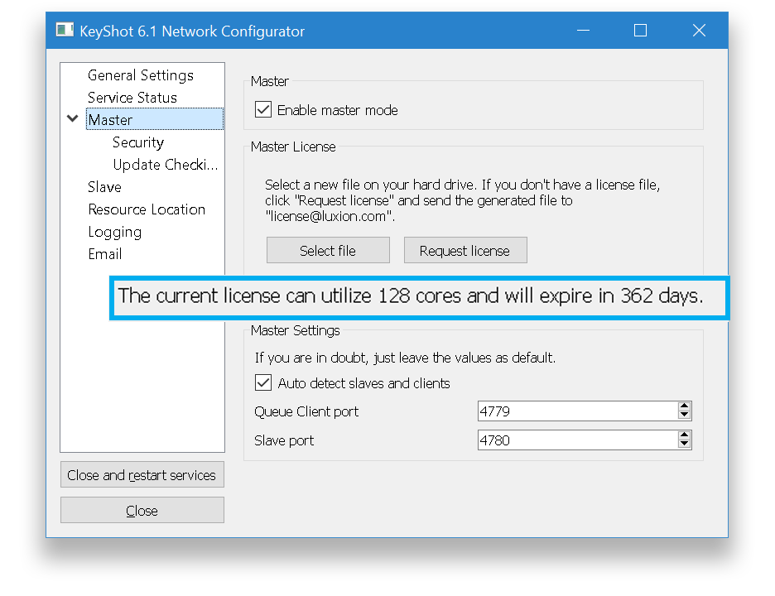Select the Slave settings item
775x596 pixels.
click(104, 187)
